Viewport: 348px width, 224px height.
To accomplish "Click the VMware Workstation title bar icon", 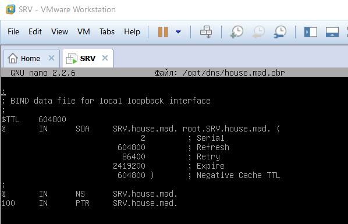I will click(10, 9).
